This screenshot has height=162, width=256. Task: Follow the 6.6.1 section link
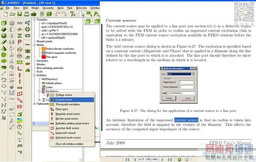(211, 26)
